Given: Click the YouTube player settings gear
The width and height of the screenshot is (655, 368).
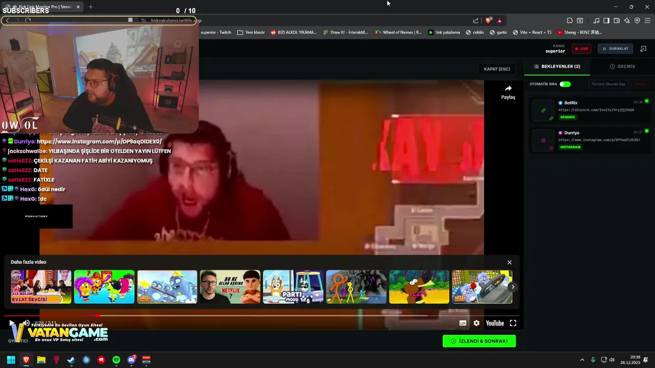Looking at the screenshot, I should click(x=476, y=323).
